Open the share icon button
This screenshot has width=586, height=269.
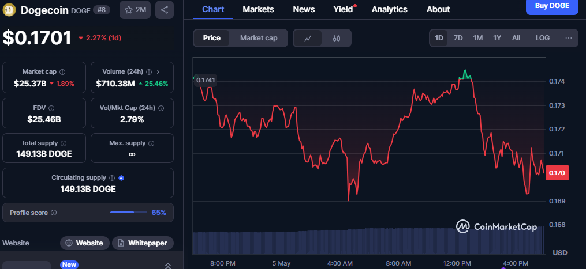click(165, 10)
